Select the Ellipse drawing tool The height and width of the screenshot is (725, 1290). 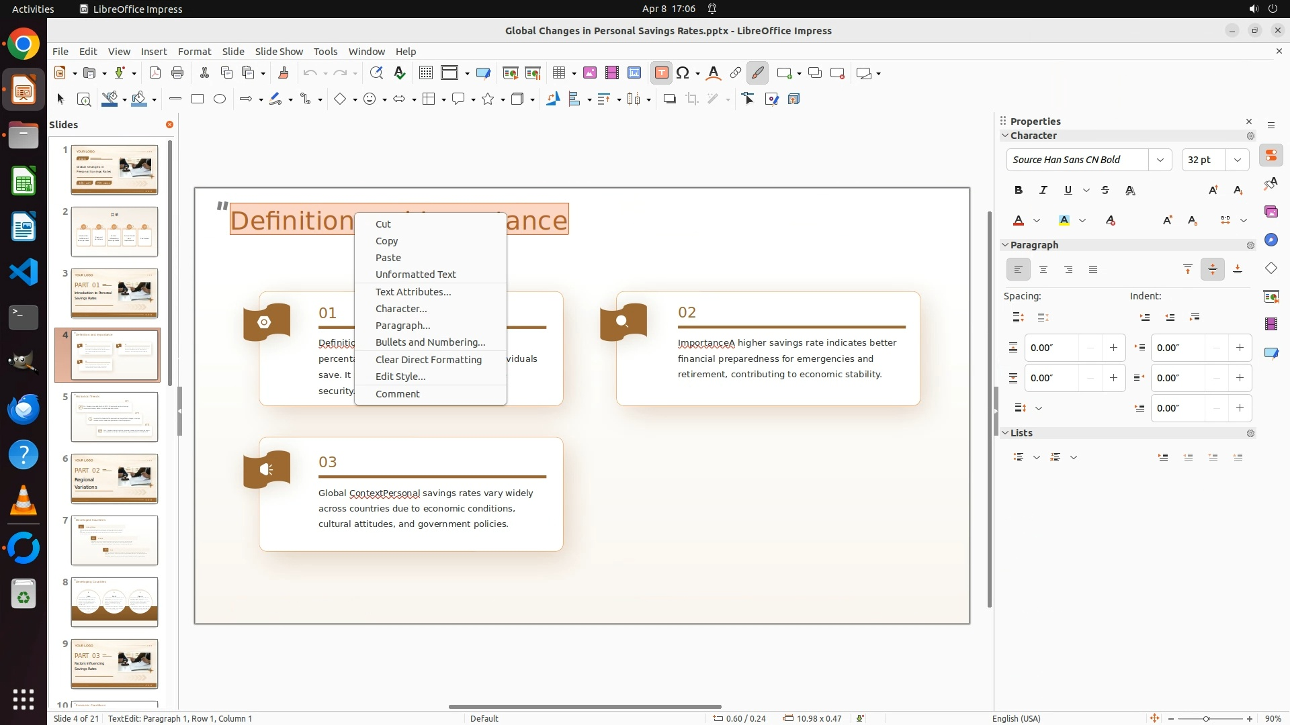pos(220,99)
